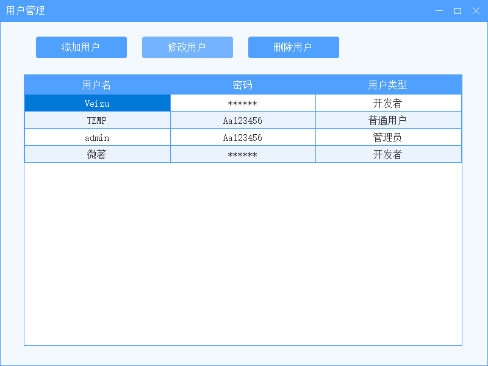The width and height of the screenshot is (488, 366).
Task: Select the password cell in 微著 row
Action: pos(243,154)
